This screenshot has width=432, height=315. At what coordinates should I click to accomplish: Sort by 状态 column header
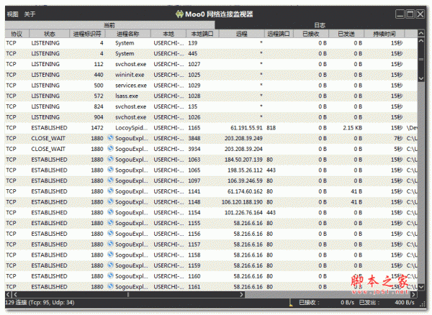click(x=49, y=34)
